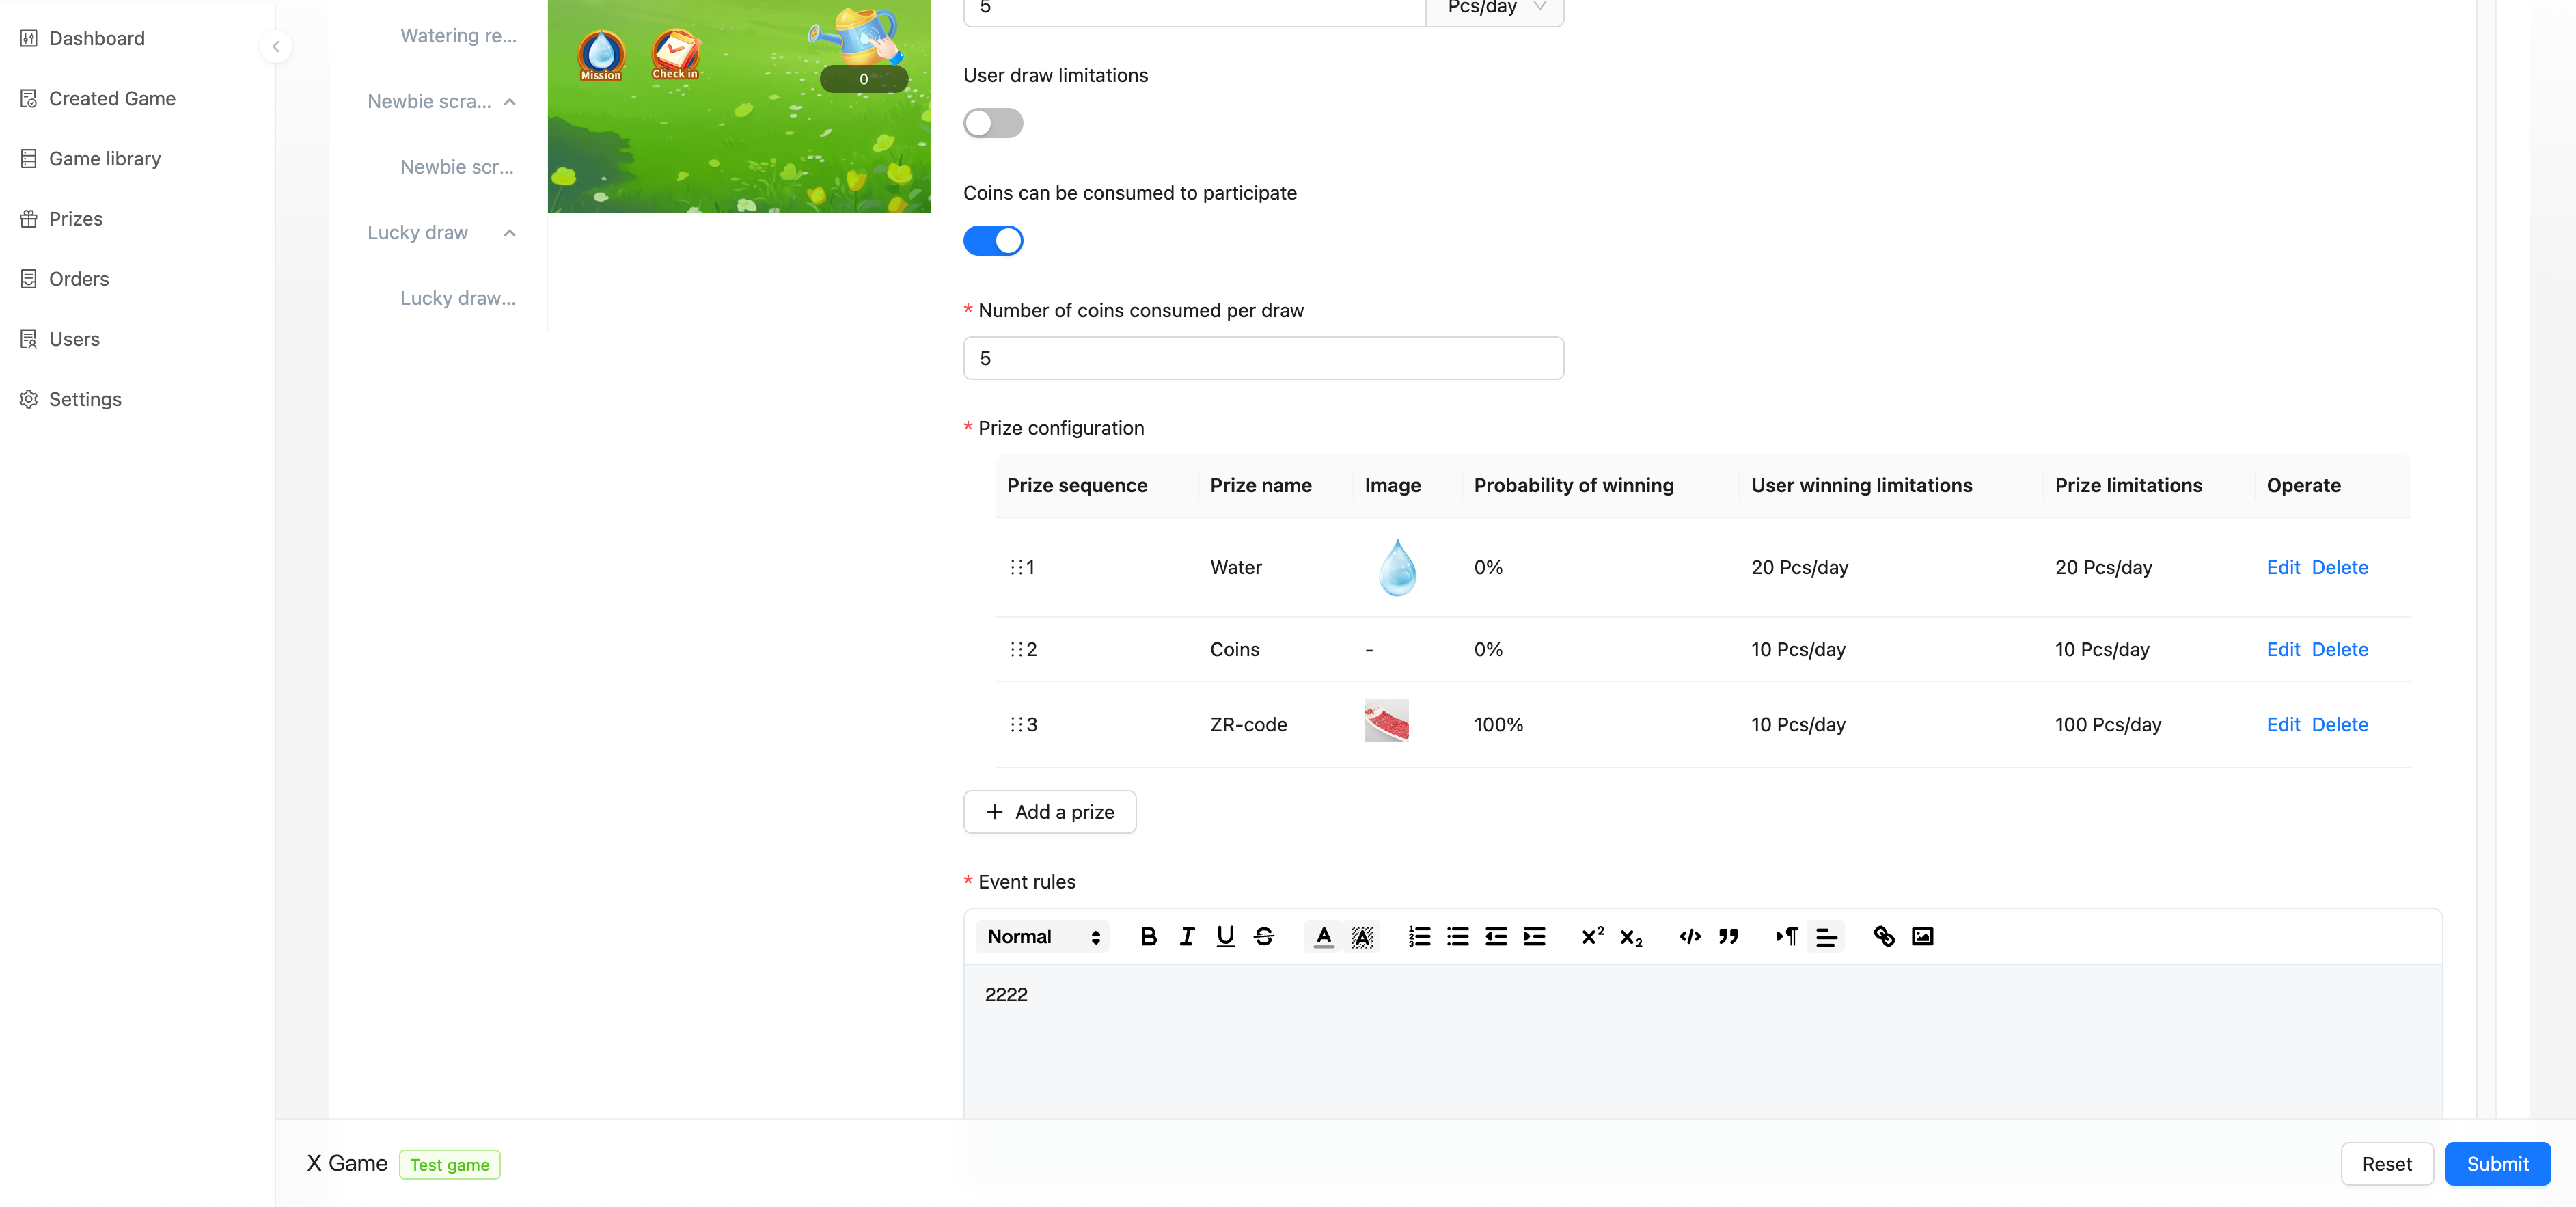Open the Normal text style dropdown

(1042, 936)
